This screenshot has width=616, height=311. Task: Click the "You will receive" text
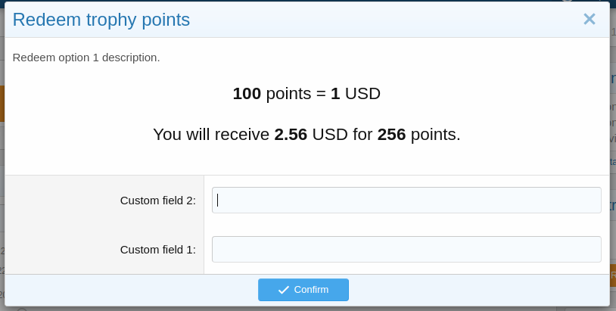click(x=211, y=135)
